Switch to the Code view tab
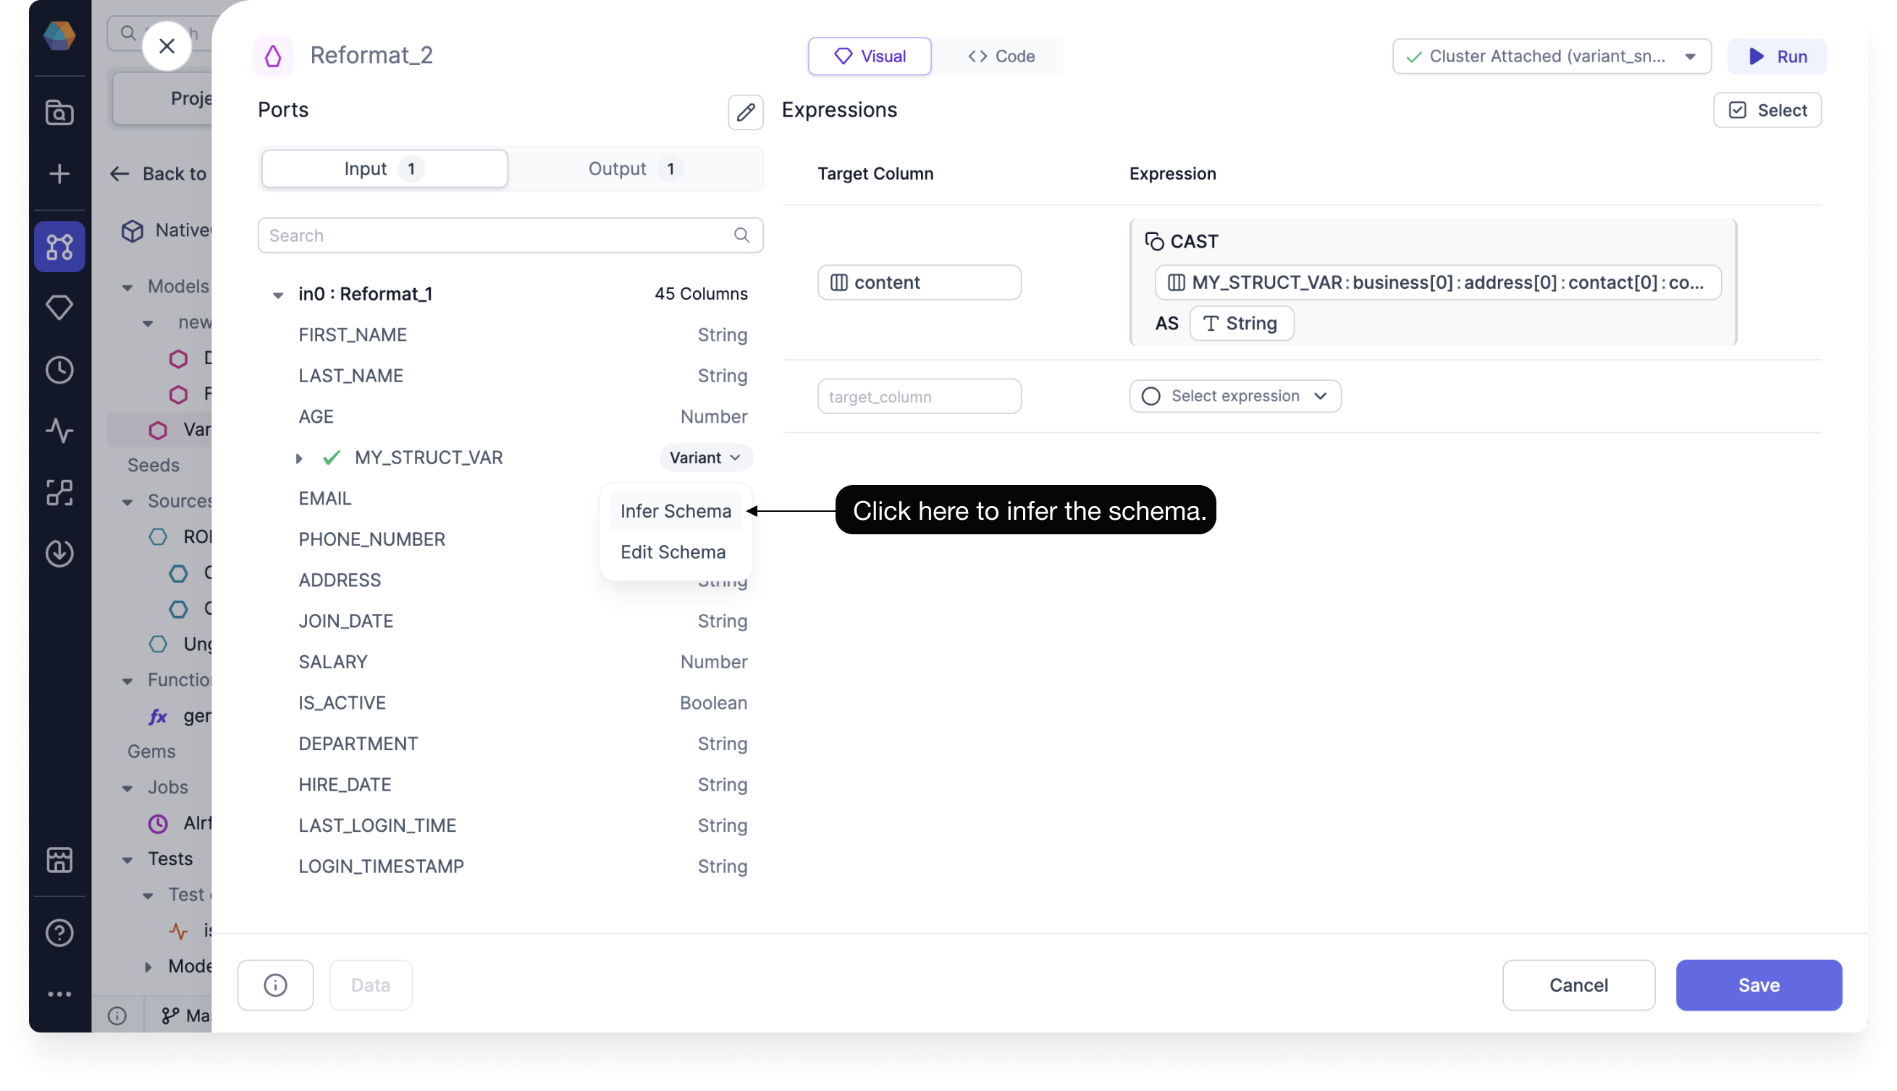 tap(1000, 56)
